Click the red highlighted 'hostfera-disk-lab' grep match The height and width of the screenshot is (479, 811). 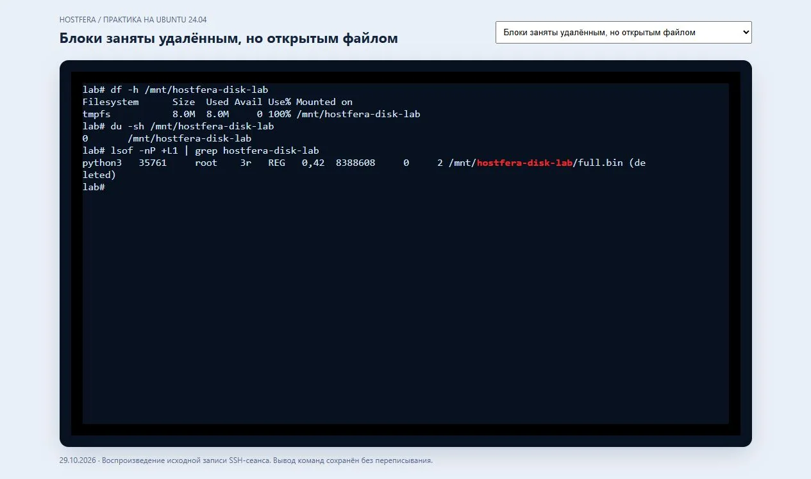point(525,163)
